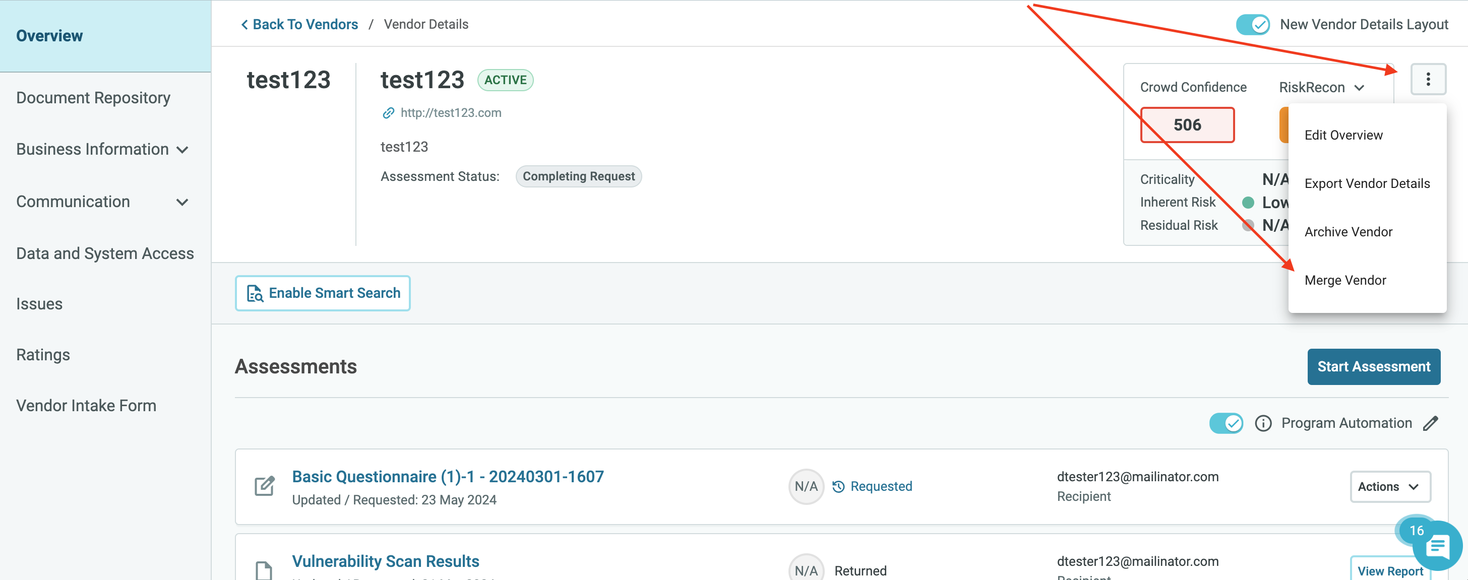Toggle New Vendor Details Layout switch

pos(1253,25)
